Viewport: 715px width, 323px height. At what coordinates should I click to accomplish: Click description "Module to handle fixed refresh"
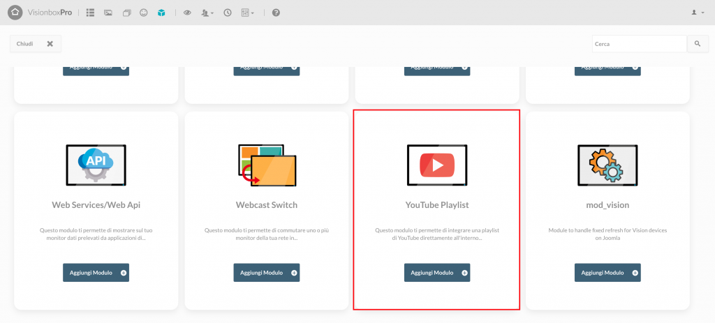[x=607, y=234]
